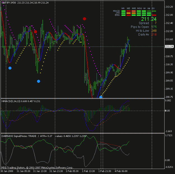Click the blue buy dot at 208.75 chart bottom
The height and width of the screenshot is (174, 175).
101,97
